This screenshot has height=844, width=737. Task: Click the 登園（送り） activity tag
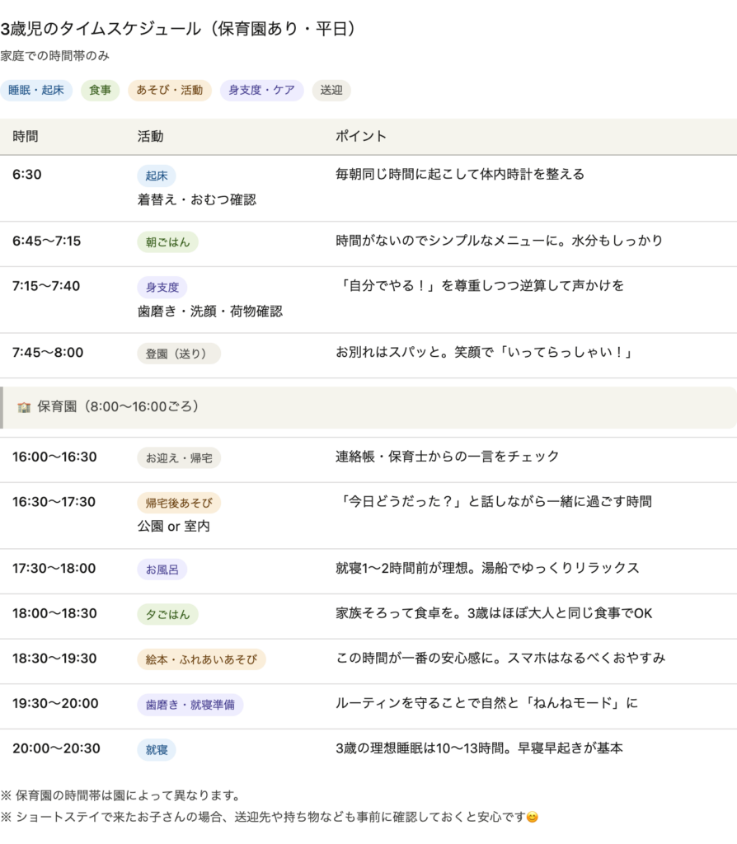(x=178, y=354)
